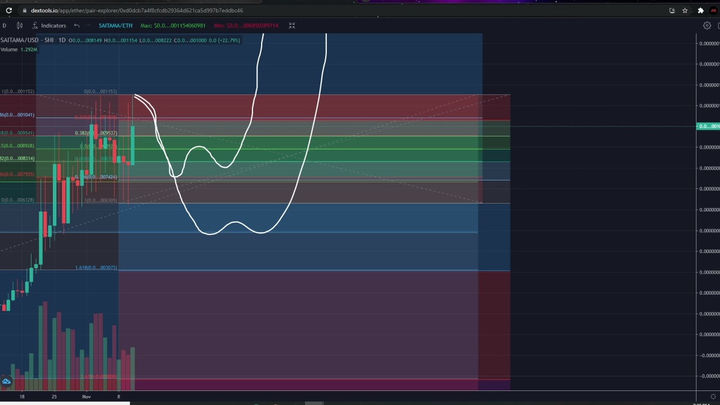Image resolution: width=720 pixels, height=405 pixels.
Task: Click the 18 date label on time axis
Action: pos(22,397)
